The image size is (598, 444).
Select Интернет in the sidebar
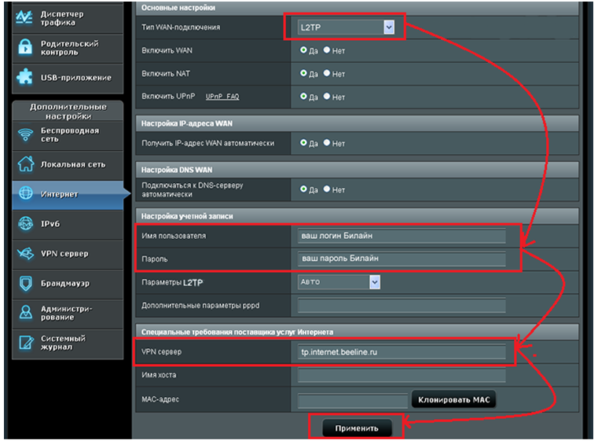click(68, 195)
